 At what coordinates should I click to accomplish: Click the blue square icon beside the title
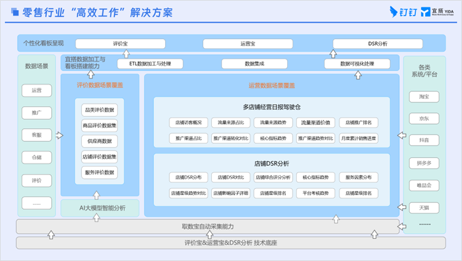(15, 12)
